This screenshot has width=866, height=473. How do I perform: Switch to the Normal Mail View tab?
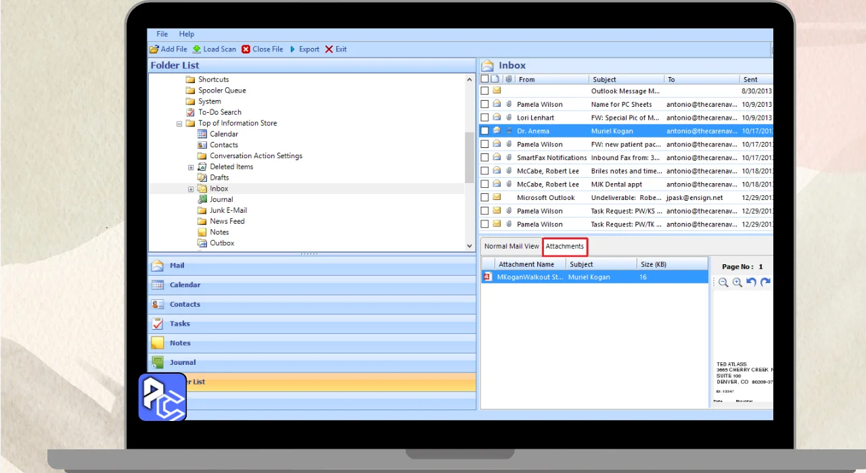pos(511,247)
